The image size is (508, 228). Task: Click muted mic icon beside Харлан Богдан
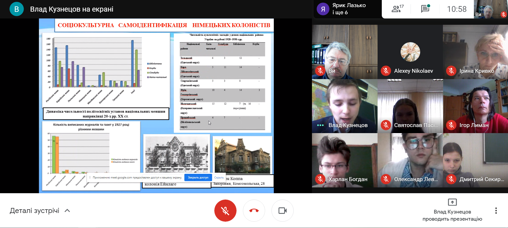click(320, 179)
